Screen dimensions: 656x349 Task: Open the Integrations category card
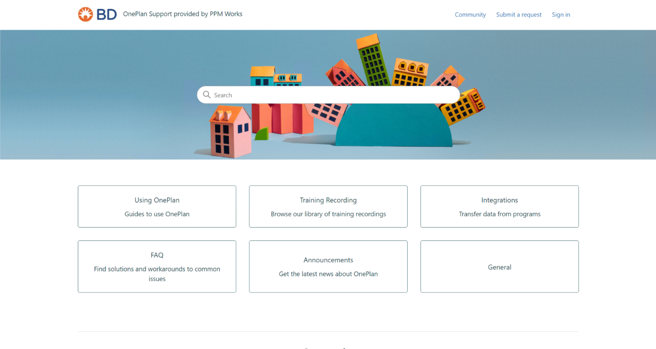(x=499, y=207)
